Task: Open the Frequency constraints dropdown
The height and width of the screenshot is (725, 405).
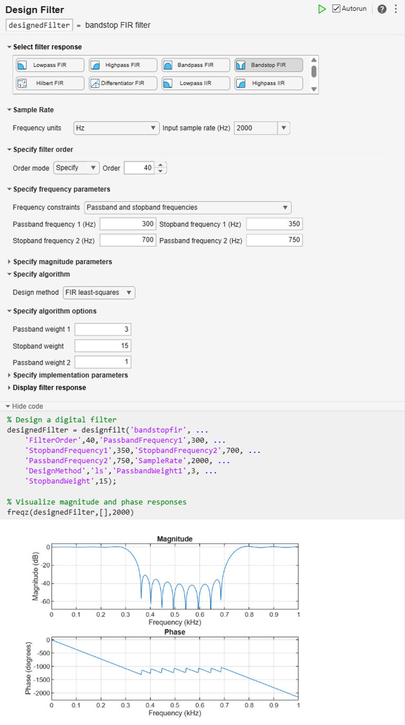Action: 188,207
